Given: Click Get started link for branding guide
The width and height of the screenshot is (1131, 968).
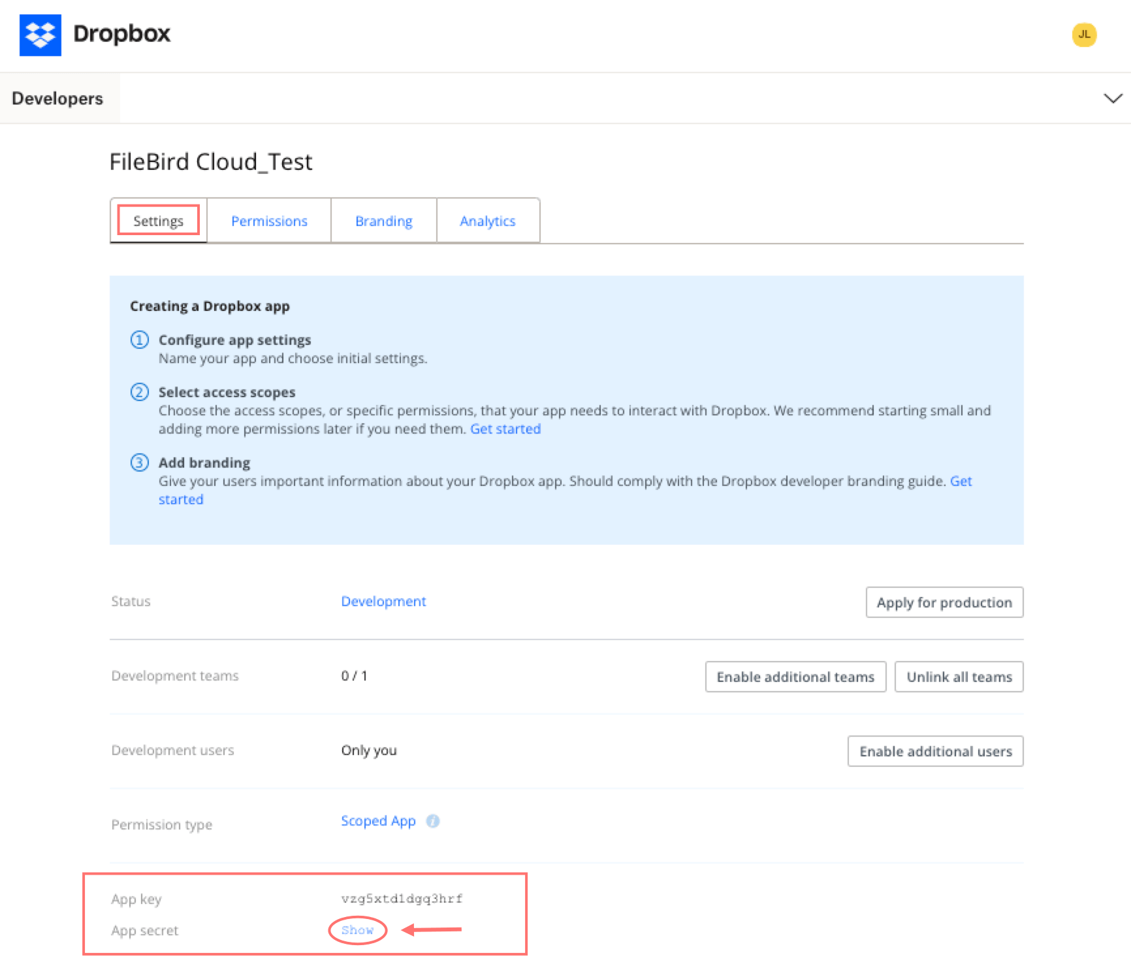Looking at the screenshot, I should coord(961,481).
